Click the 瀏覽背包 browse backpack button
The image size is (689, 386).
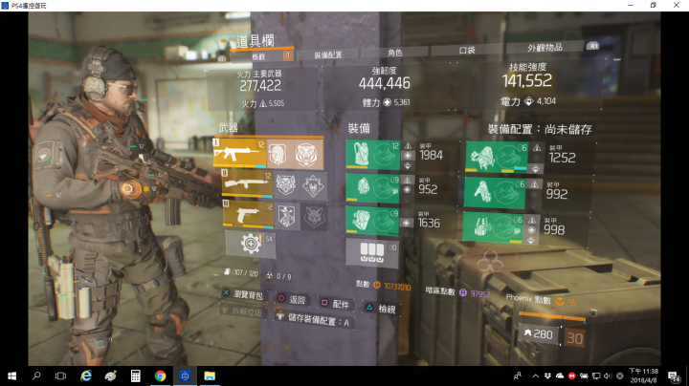[x=243, y=294]
